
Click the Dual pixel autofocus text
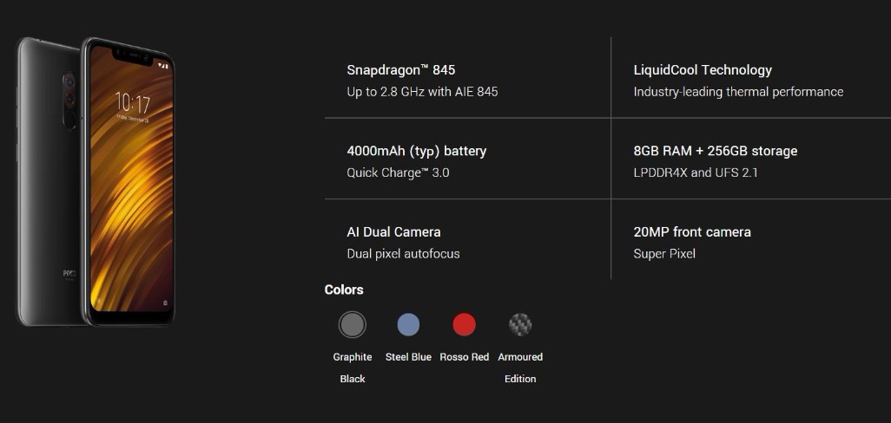(x=403, y=254)
